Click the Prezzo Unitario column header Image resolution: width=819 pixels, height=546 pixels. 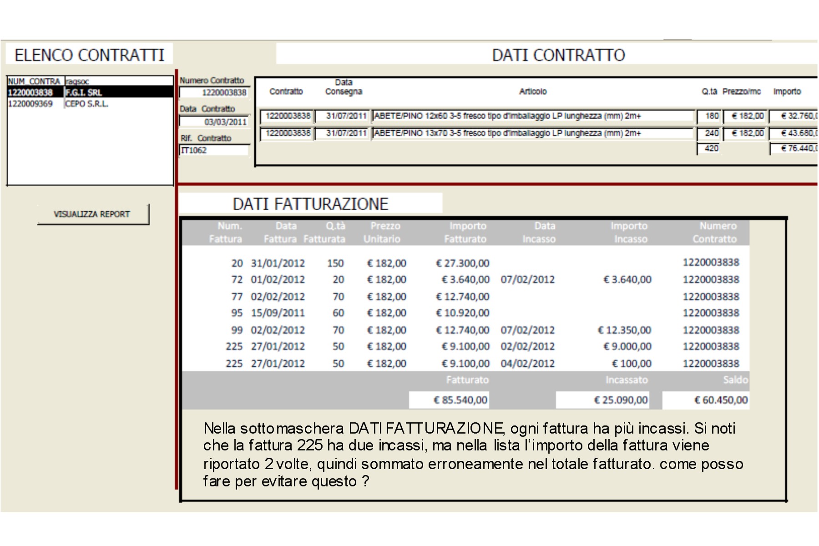(x=382, y=233)
